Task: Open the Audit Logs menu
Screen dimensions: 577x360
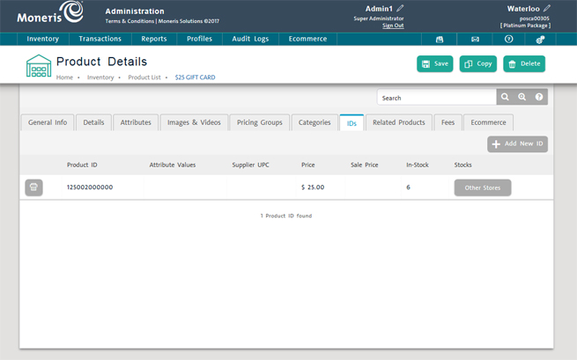Action: click(250, 39)
